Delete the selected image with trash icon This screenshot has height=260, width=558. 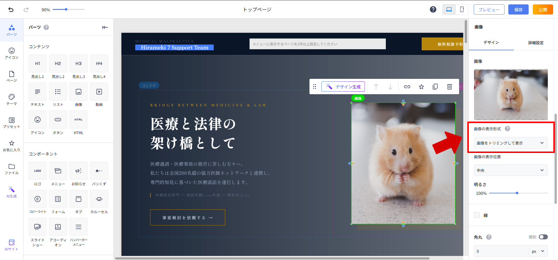449,87
